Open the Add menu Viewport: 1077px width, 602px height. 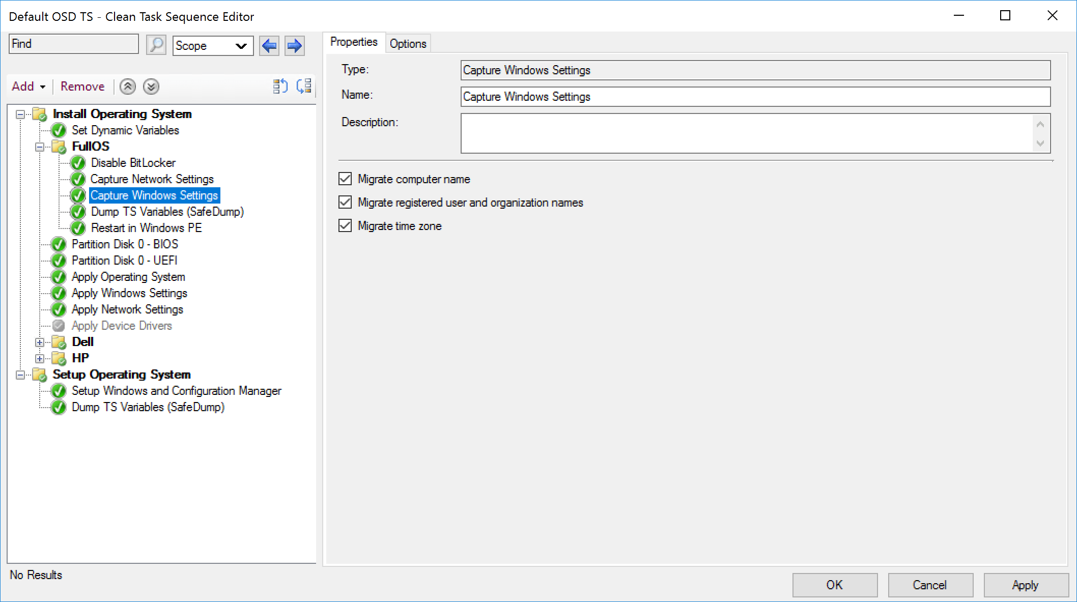point(29,87)
